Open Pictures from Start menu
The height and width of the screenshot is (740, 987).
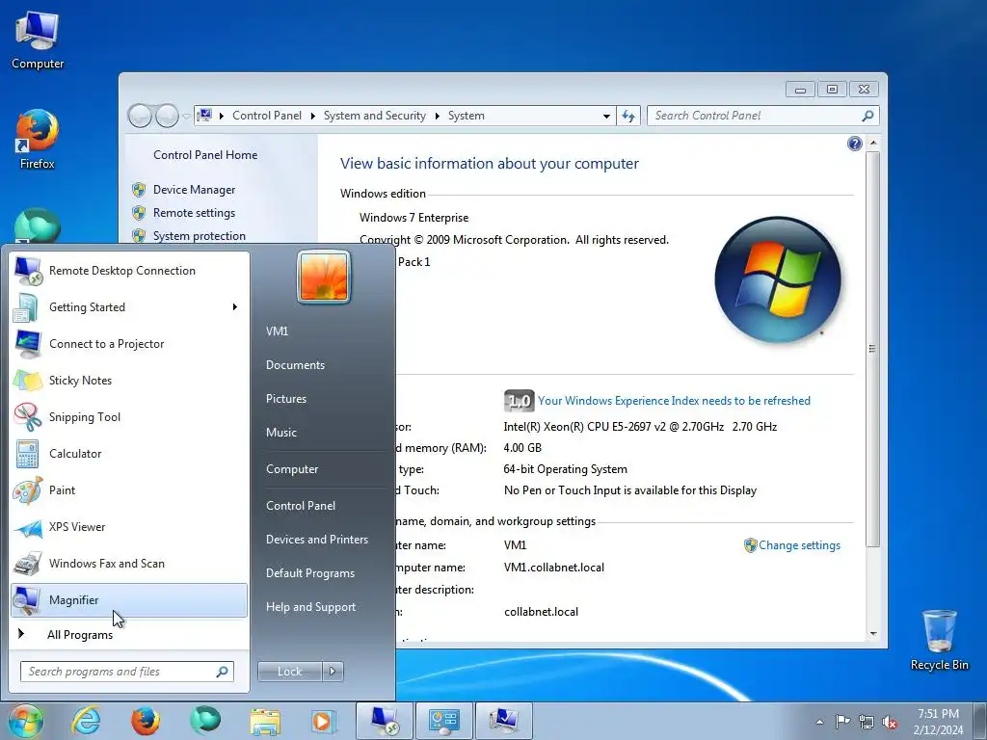tap(285, 398)
